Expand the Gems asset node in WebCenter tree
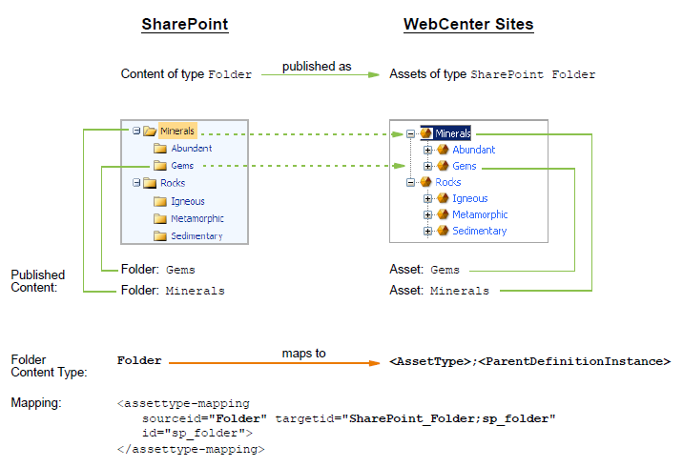 (427, 166)
